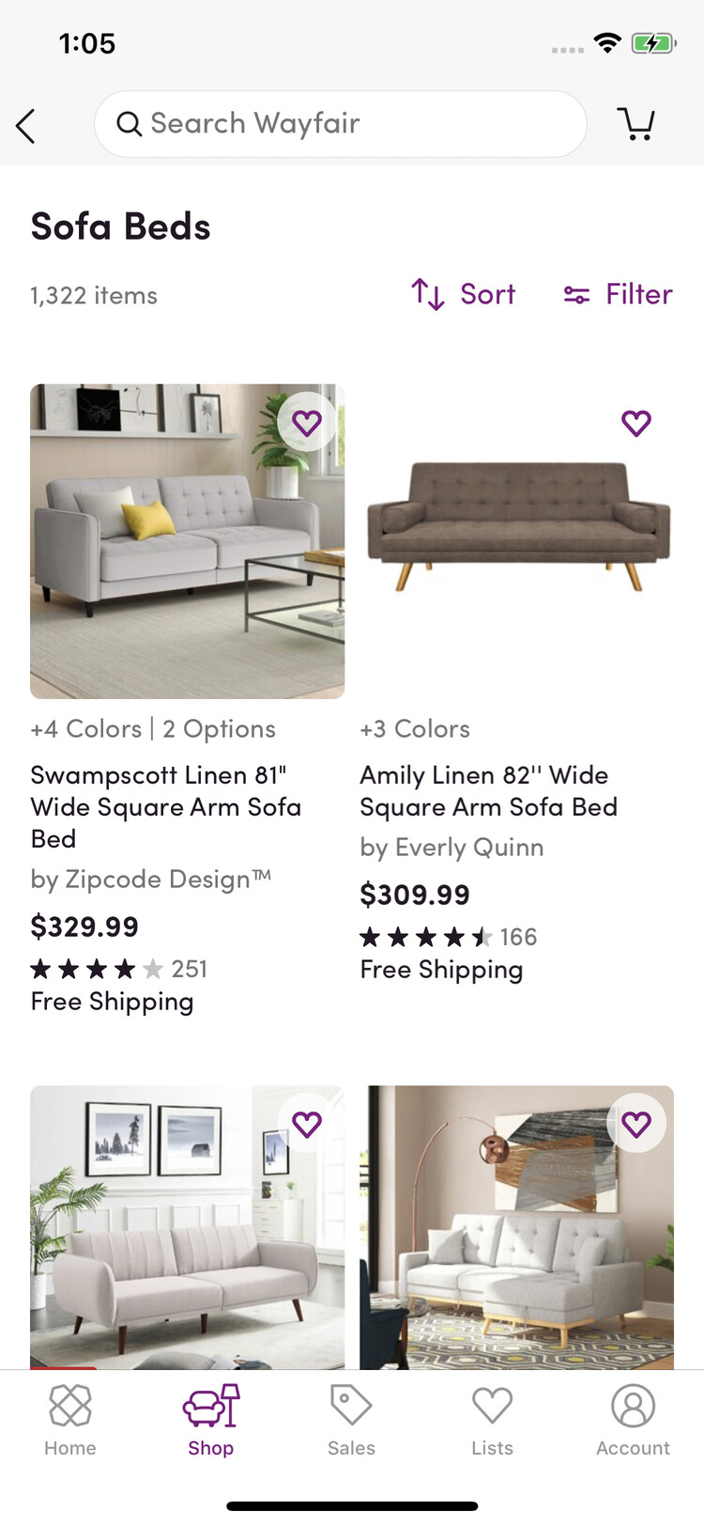The width and height of the screenshot is (704, 1526).
Task: Focus the Search Wayfair field
Action: (x=357, y=124)
